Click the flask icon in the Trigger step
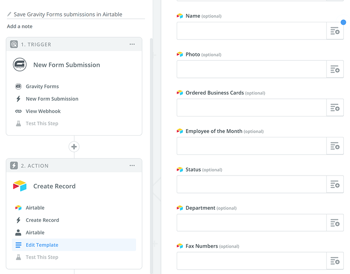350x274 pixels. pyautogui.click(x=18, y=123)
